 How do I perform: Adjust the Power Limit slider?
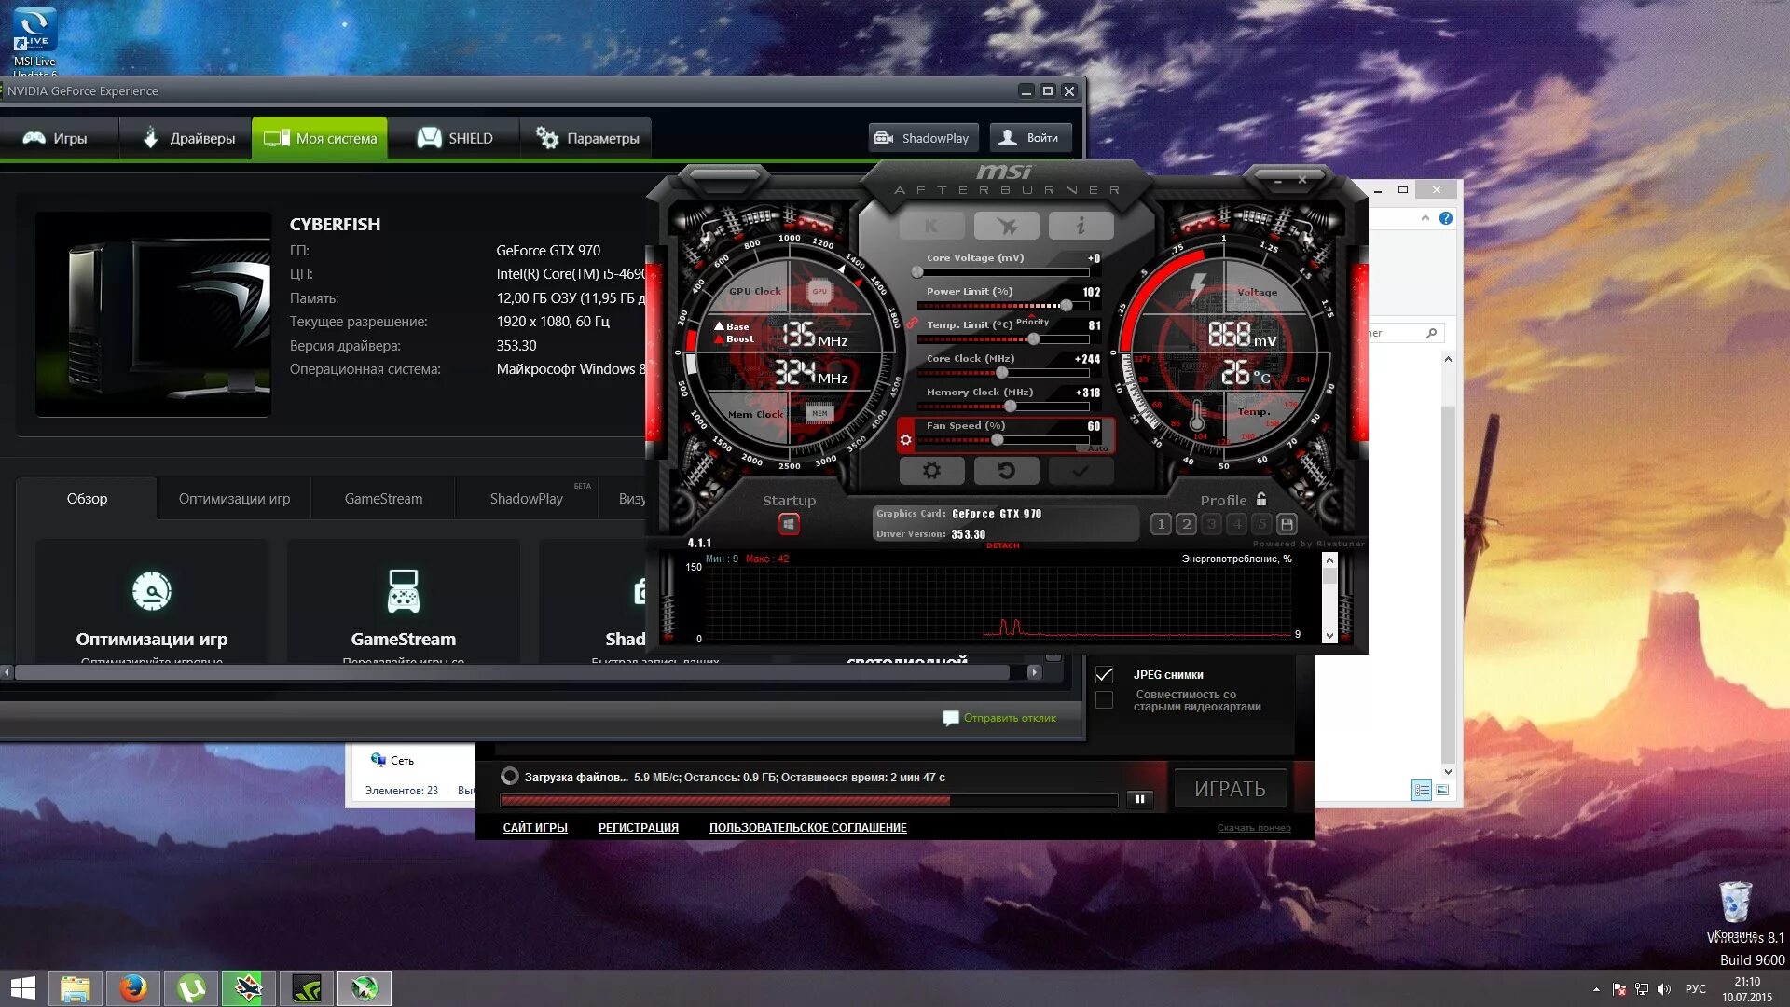(x=1002, y=306)
